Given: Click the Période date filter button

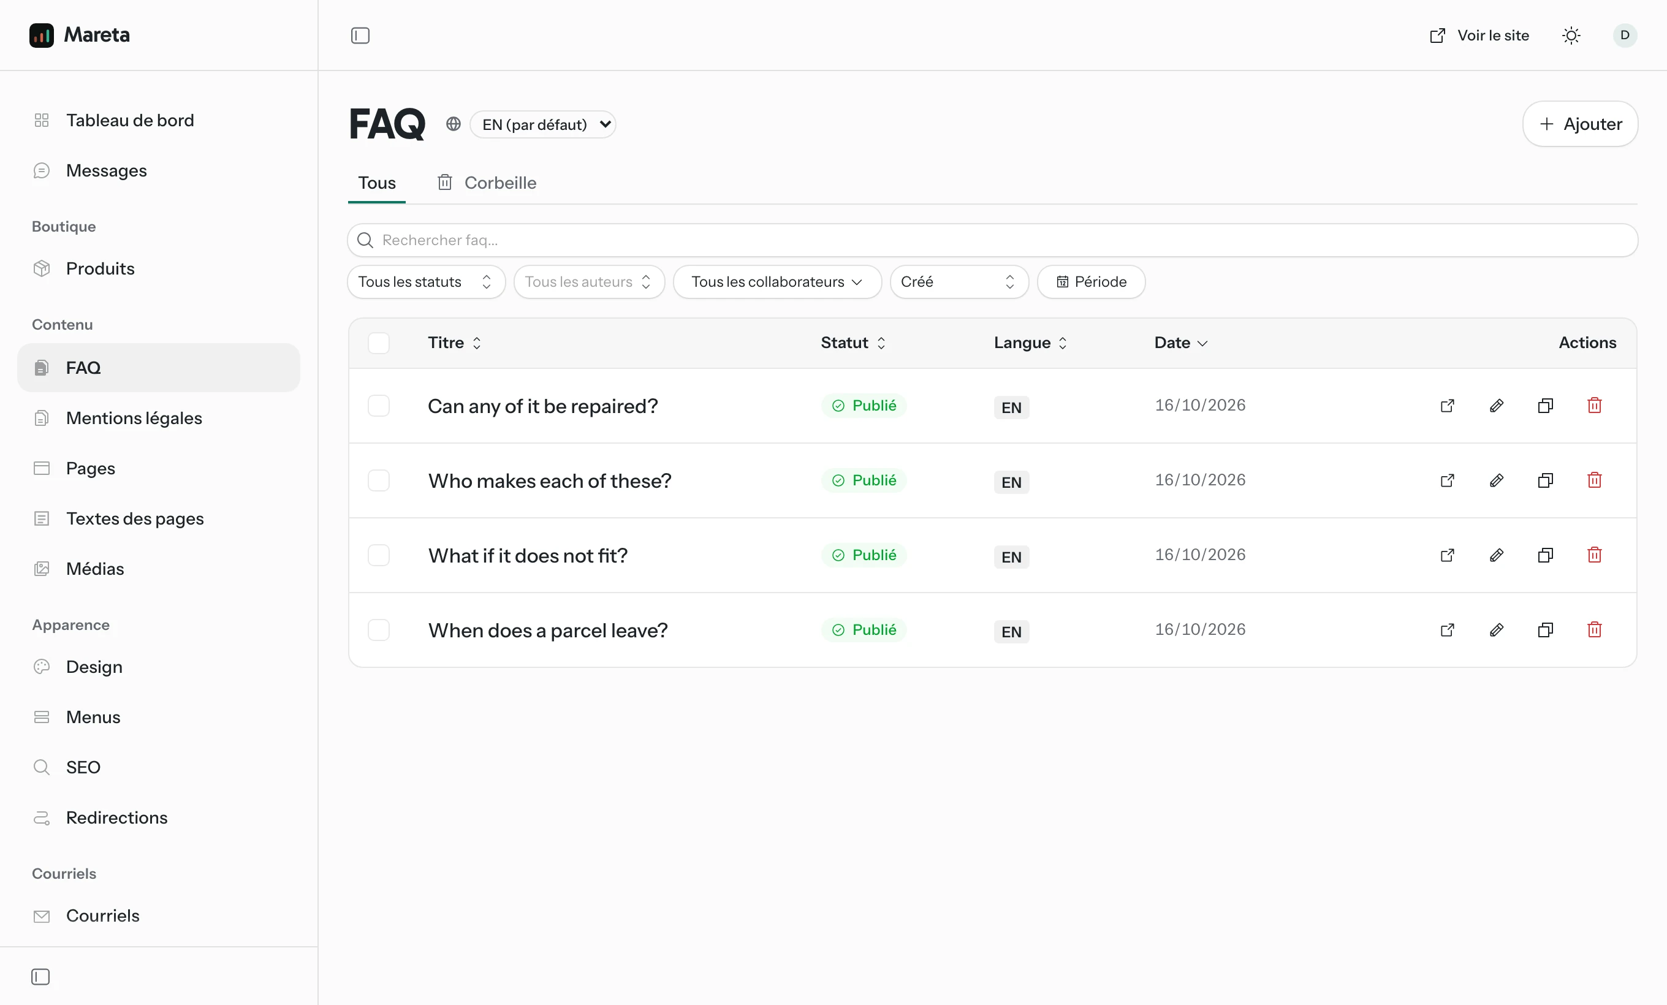Looking at the screenshot, I should click(1092, 282).
